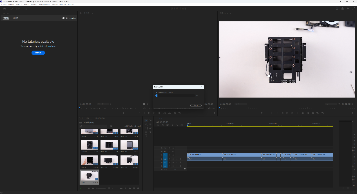Screen dimensions: 357x194
Task: Click the Program Monitor play button
Action: click(287, 113)
